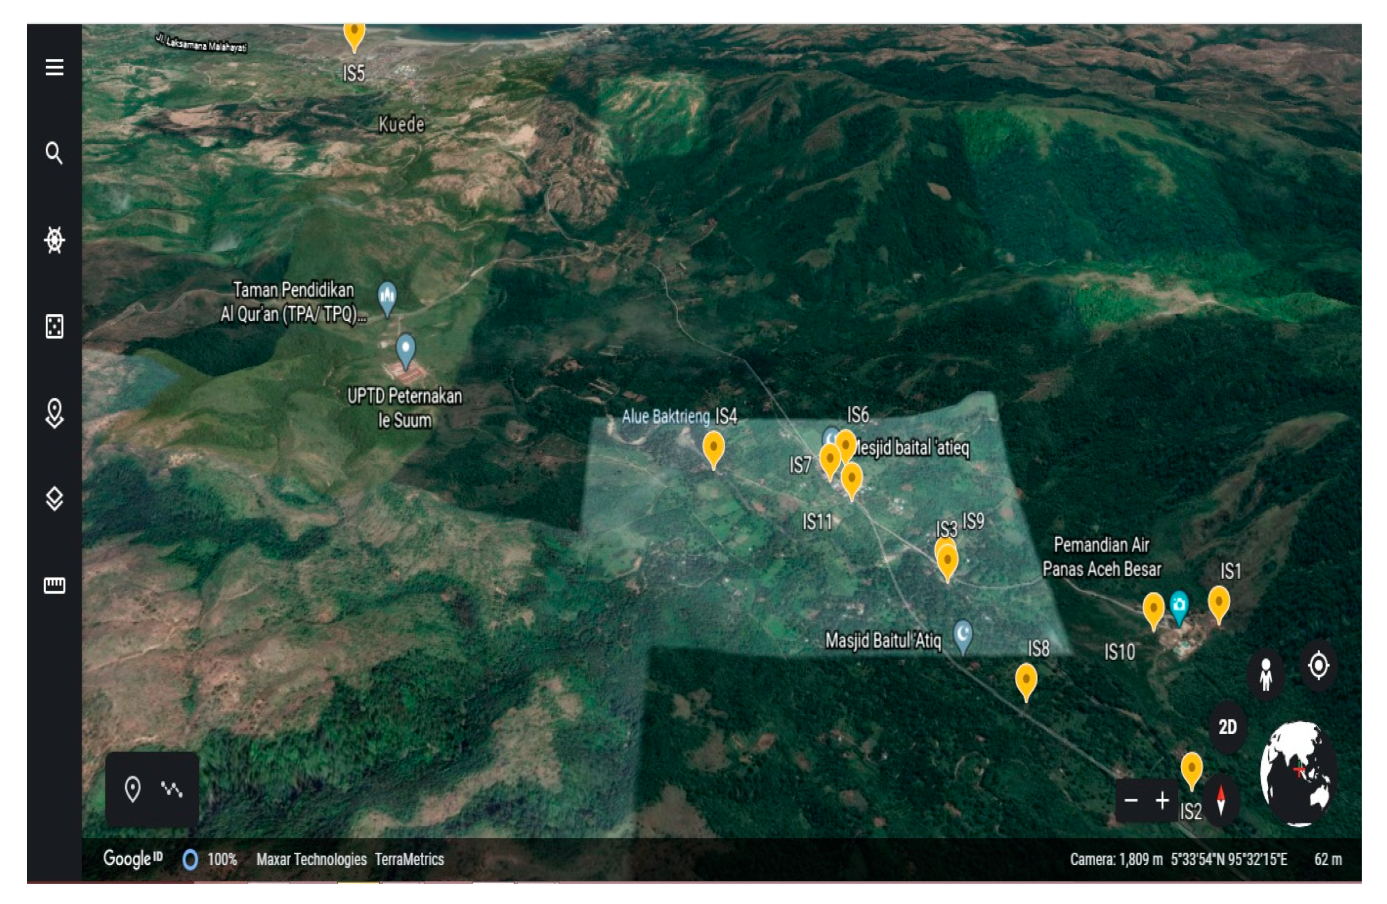Click the compass to reset north
1387x904 pixels.
click(1221, 800)
